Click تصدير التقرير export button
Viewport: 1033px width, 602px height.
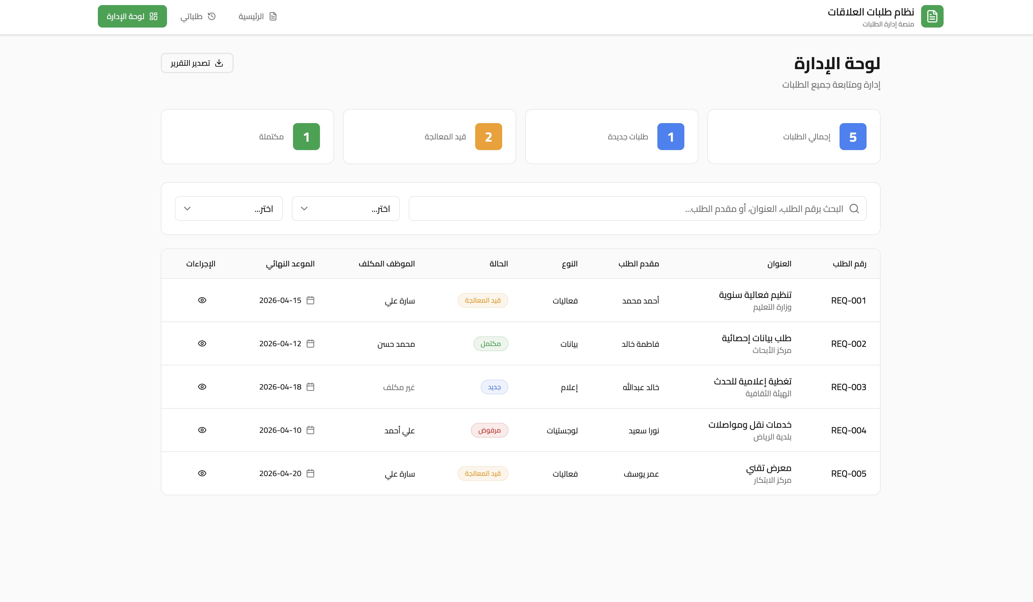click(197, 63)
